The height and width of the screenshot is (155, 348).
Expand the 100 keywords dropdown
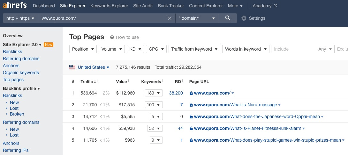pyautogui.click(x=154, y=105)
